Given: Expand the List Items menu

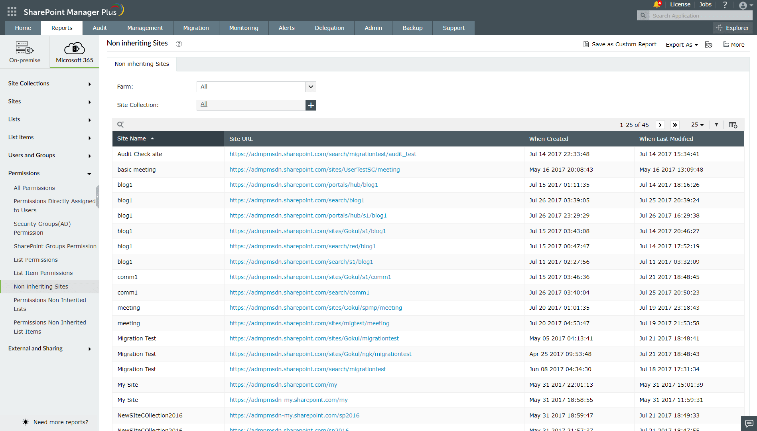Looking at the screenshot, I should (x=49, y=137).
